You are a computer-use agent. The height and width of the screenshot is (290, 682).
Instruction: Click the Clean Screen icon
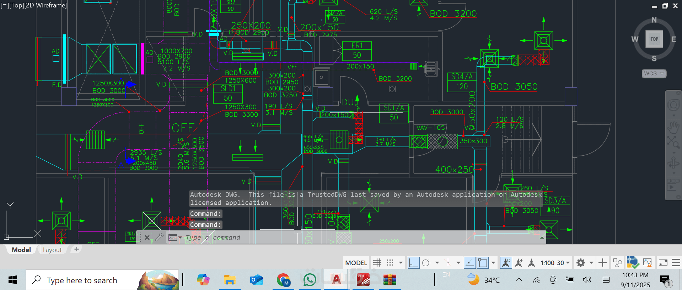point(663,263)
